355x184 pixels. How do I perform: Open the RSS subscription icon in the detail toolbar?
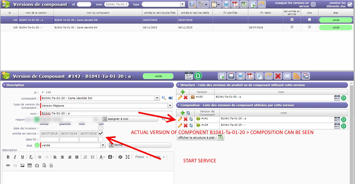(296, 76)
